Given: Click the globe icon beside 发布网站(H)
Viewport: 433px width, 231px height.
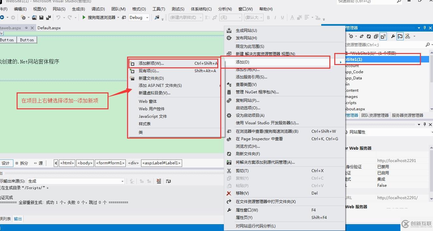Looking at the screenshot, I should (229, 38).
